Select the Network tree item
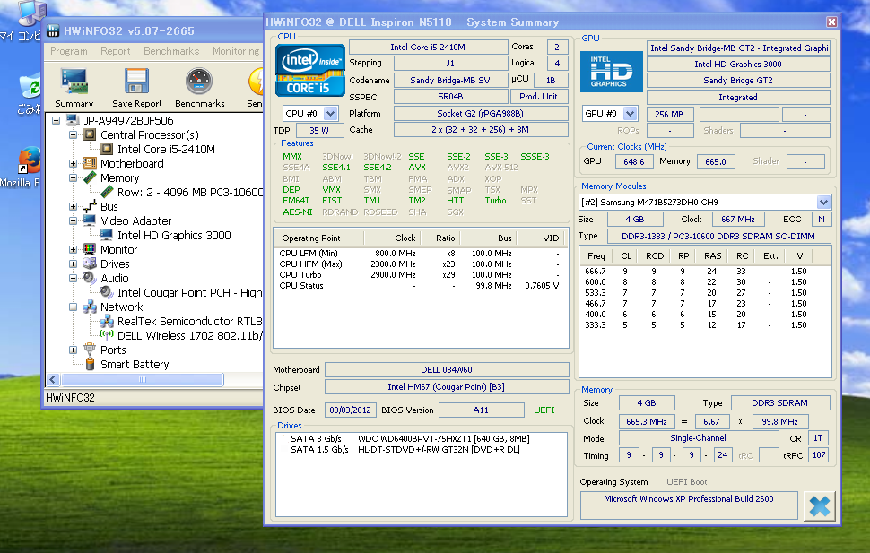The image size is (870, 553). (121, 307)
